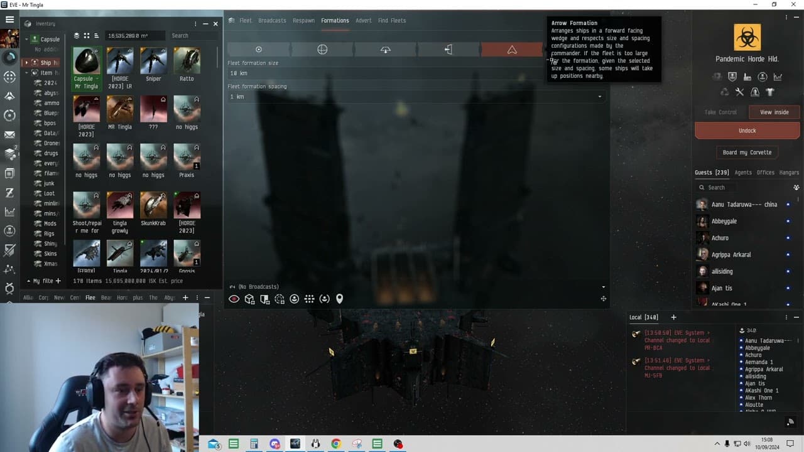
Task: Open Chrome in the Windows taskbar
Action: point(336,444)
